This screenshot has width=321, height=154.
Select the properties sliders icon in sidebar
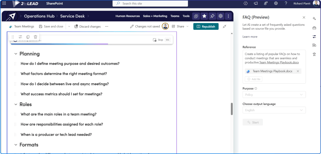click(x=314, y=37)
